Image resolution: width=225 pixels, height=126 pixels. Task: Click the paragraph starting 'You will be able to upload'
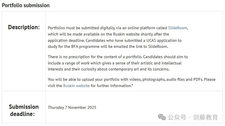pos(131,82)
